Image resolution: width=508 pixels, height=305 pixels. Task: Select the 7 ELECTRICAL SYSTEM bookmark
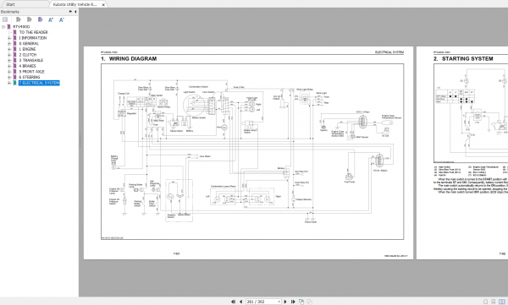click(39, 83)
